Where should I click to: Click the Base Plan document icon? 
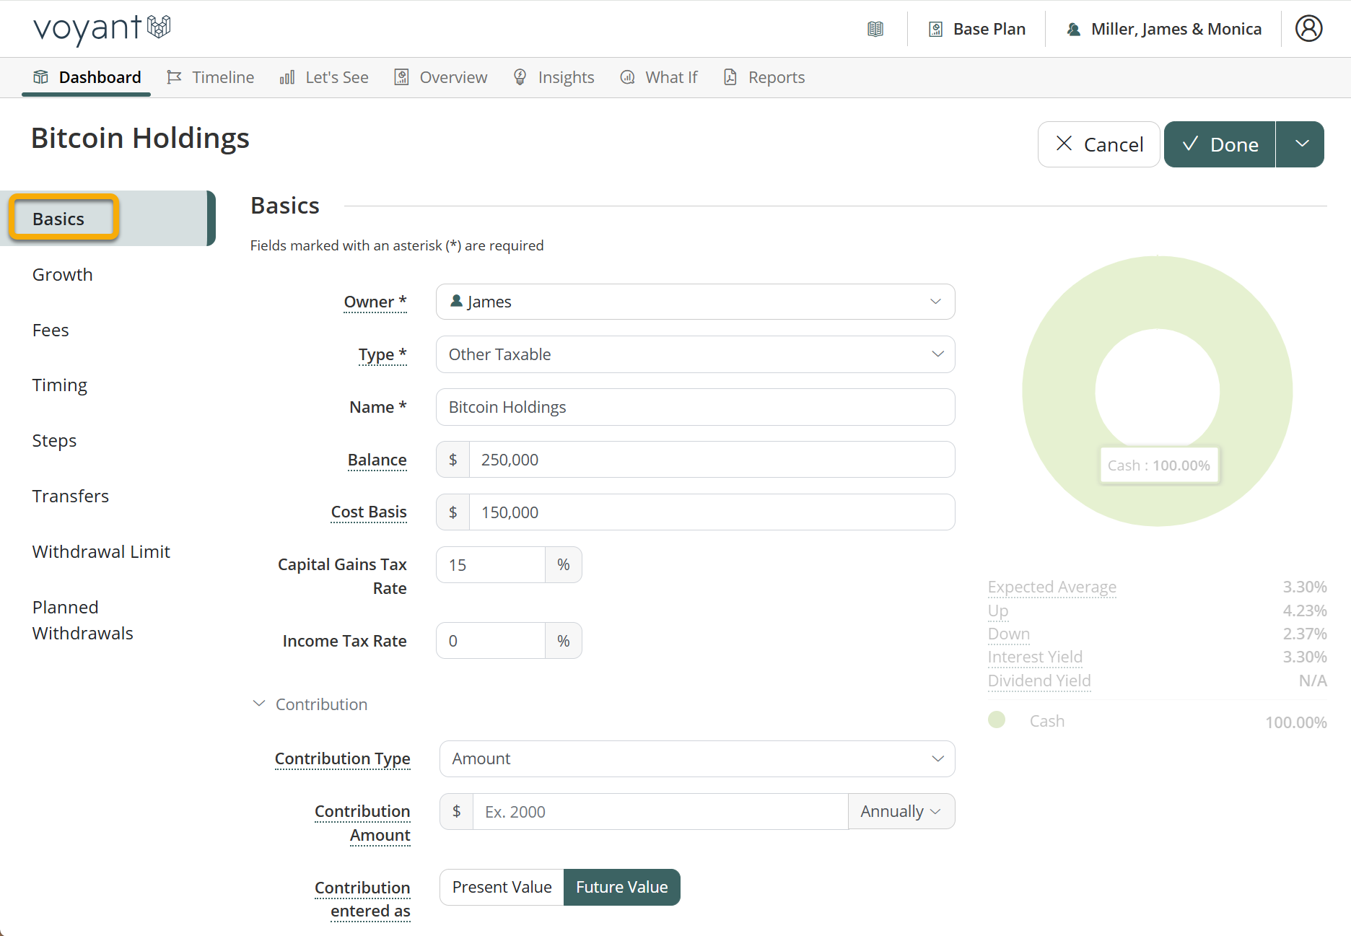click(935, 29)
